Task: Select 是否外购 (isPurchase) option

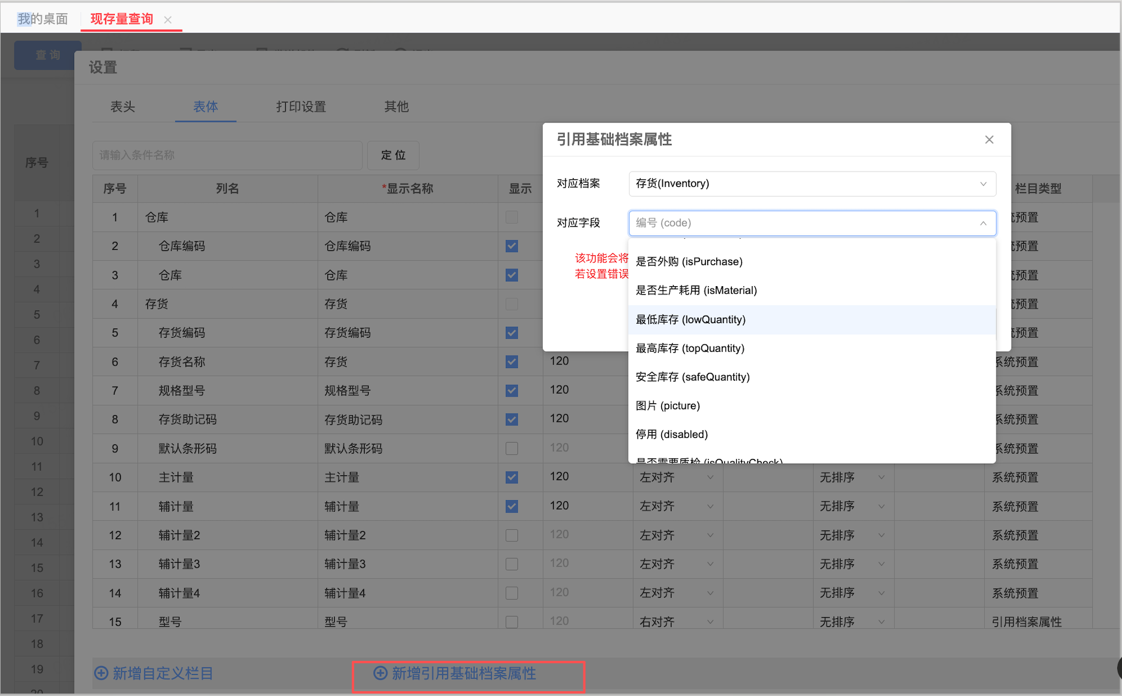Action: (812, 261)
